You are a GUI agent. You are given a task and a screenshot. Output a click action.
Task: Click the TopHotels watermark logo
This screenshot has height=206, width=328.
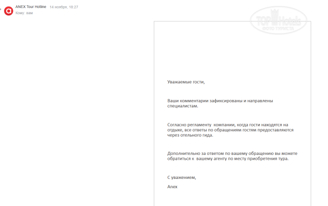coord(278,20)
